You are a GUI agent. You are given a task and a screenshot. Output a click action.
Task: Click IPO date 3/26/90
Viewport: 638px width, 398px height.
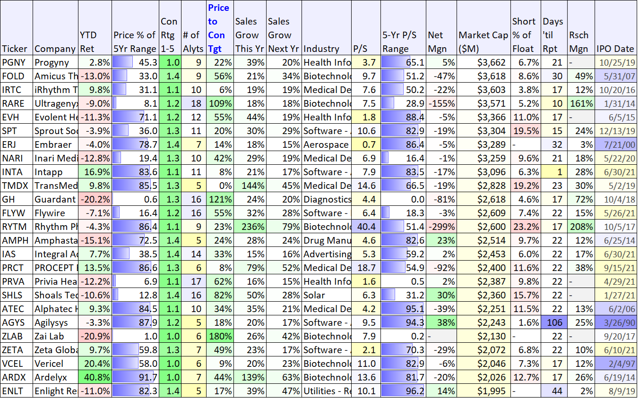point(616,322)
